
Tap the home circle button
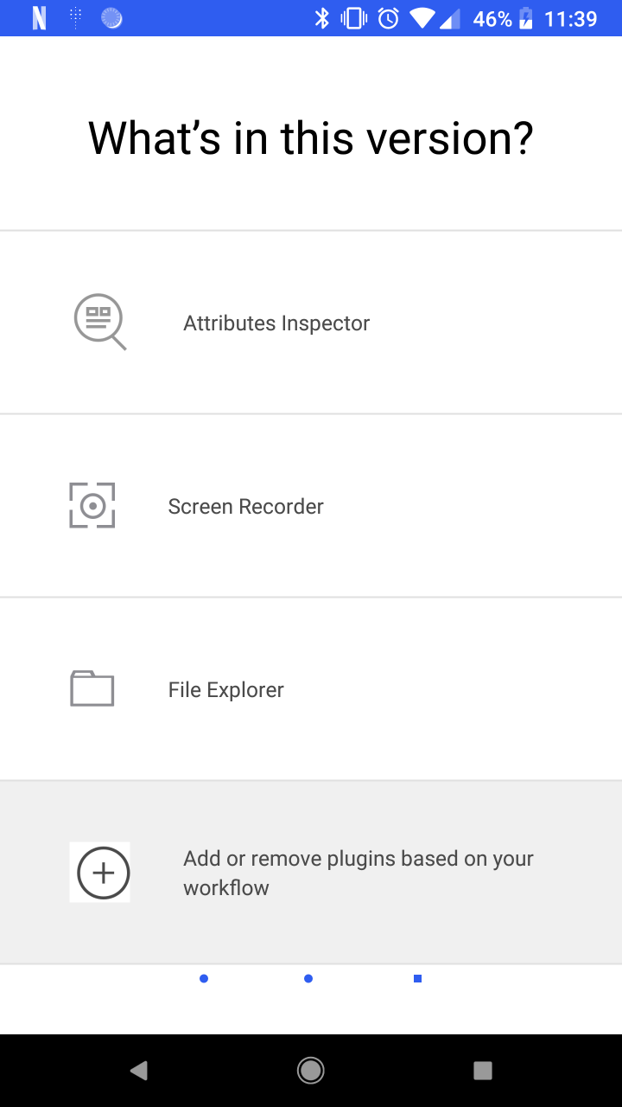click(310, 1069)
